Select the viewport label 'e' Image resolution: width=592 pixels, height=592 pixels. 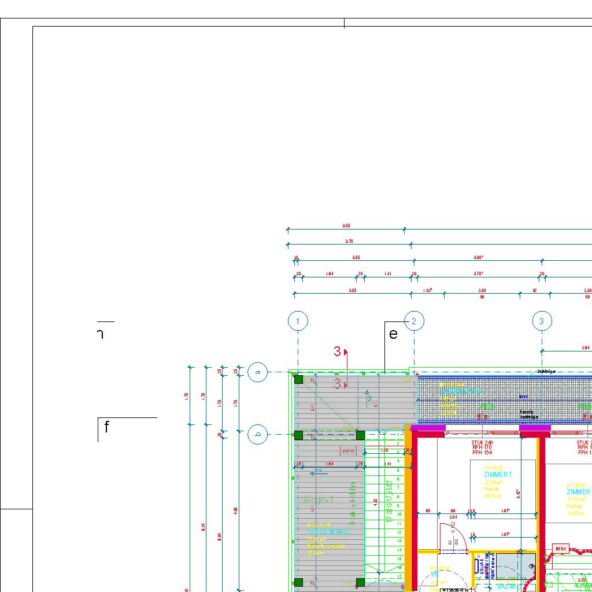(x=393, y=334)
